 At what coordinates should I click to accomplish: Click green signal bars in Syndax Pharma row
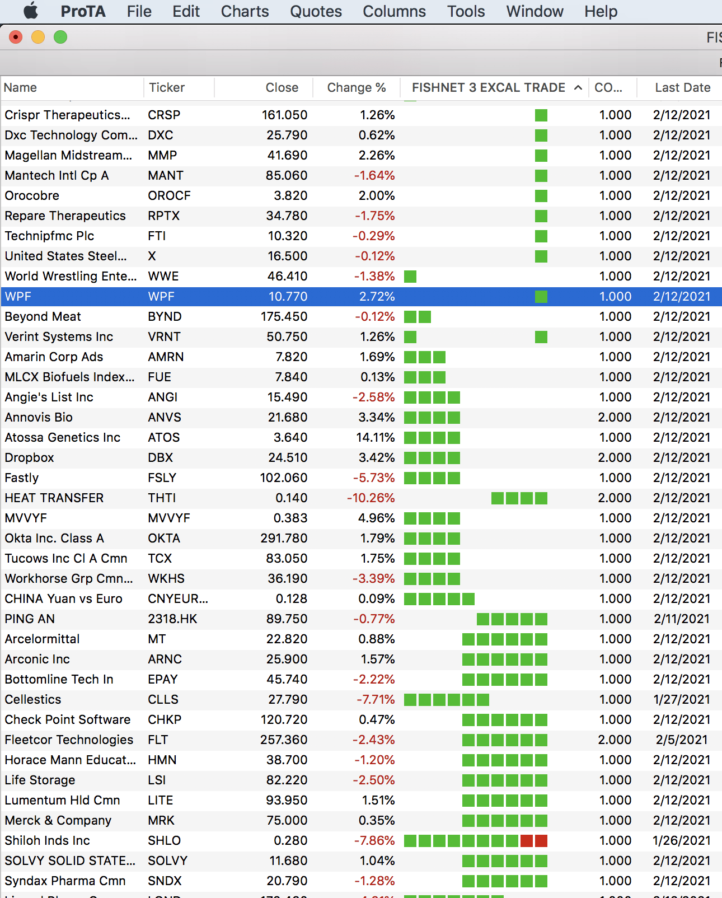505,881
